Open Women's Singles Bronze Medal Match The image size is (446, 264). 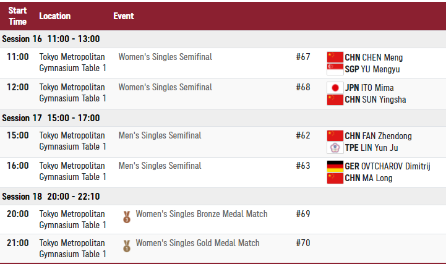202,214
